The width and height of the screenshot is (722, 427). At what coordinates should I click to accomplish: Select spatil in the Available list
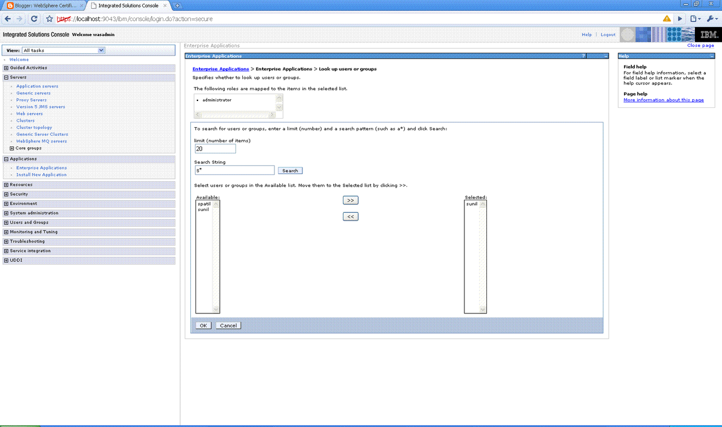coord(204,204)
